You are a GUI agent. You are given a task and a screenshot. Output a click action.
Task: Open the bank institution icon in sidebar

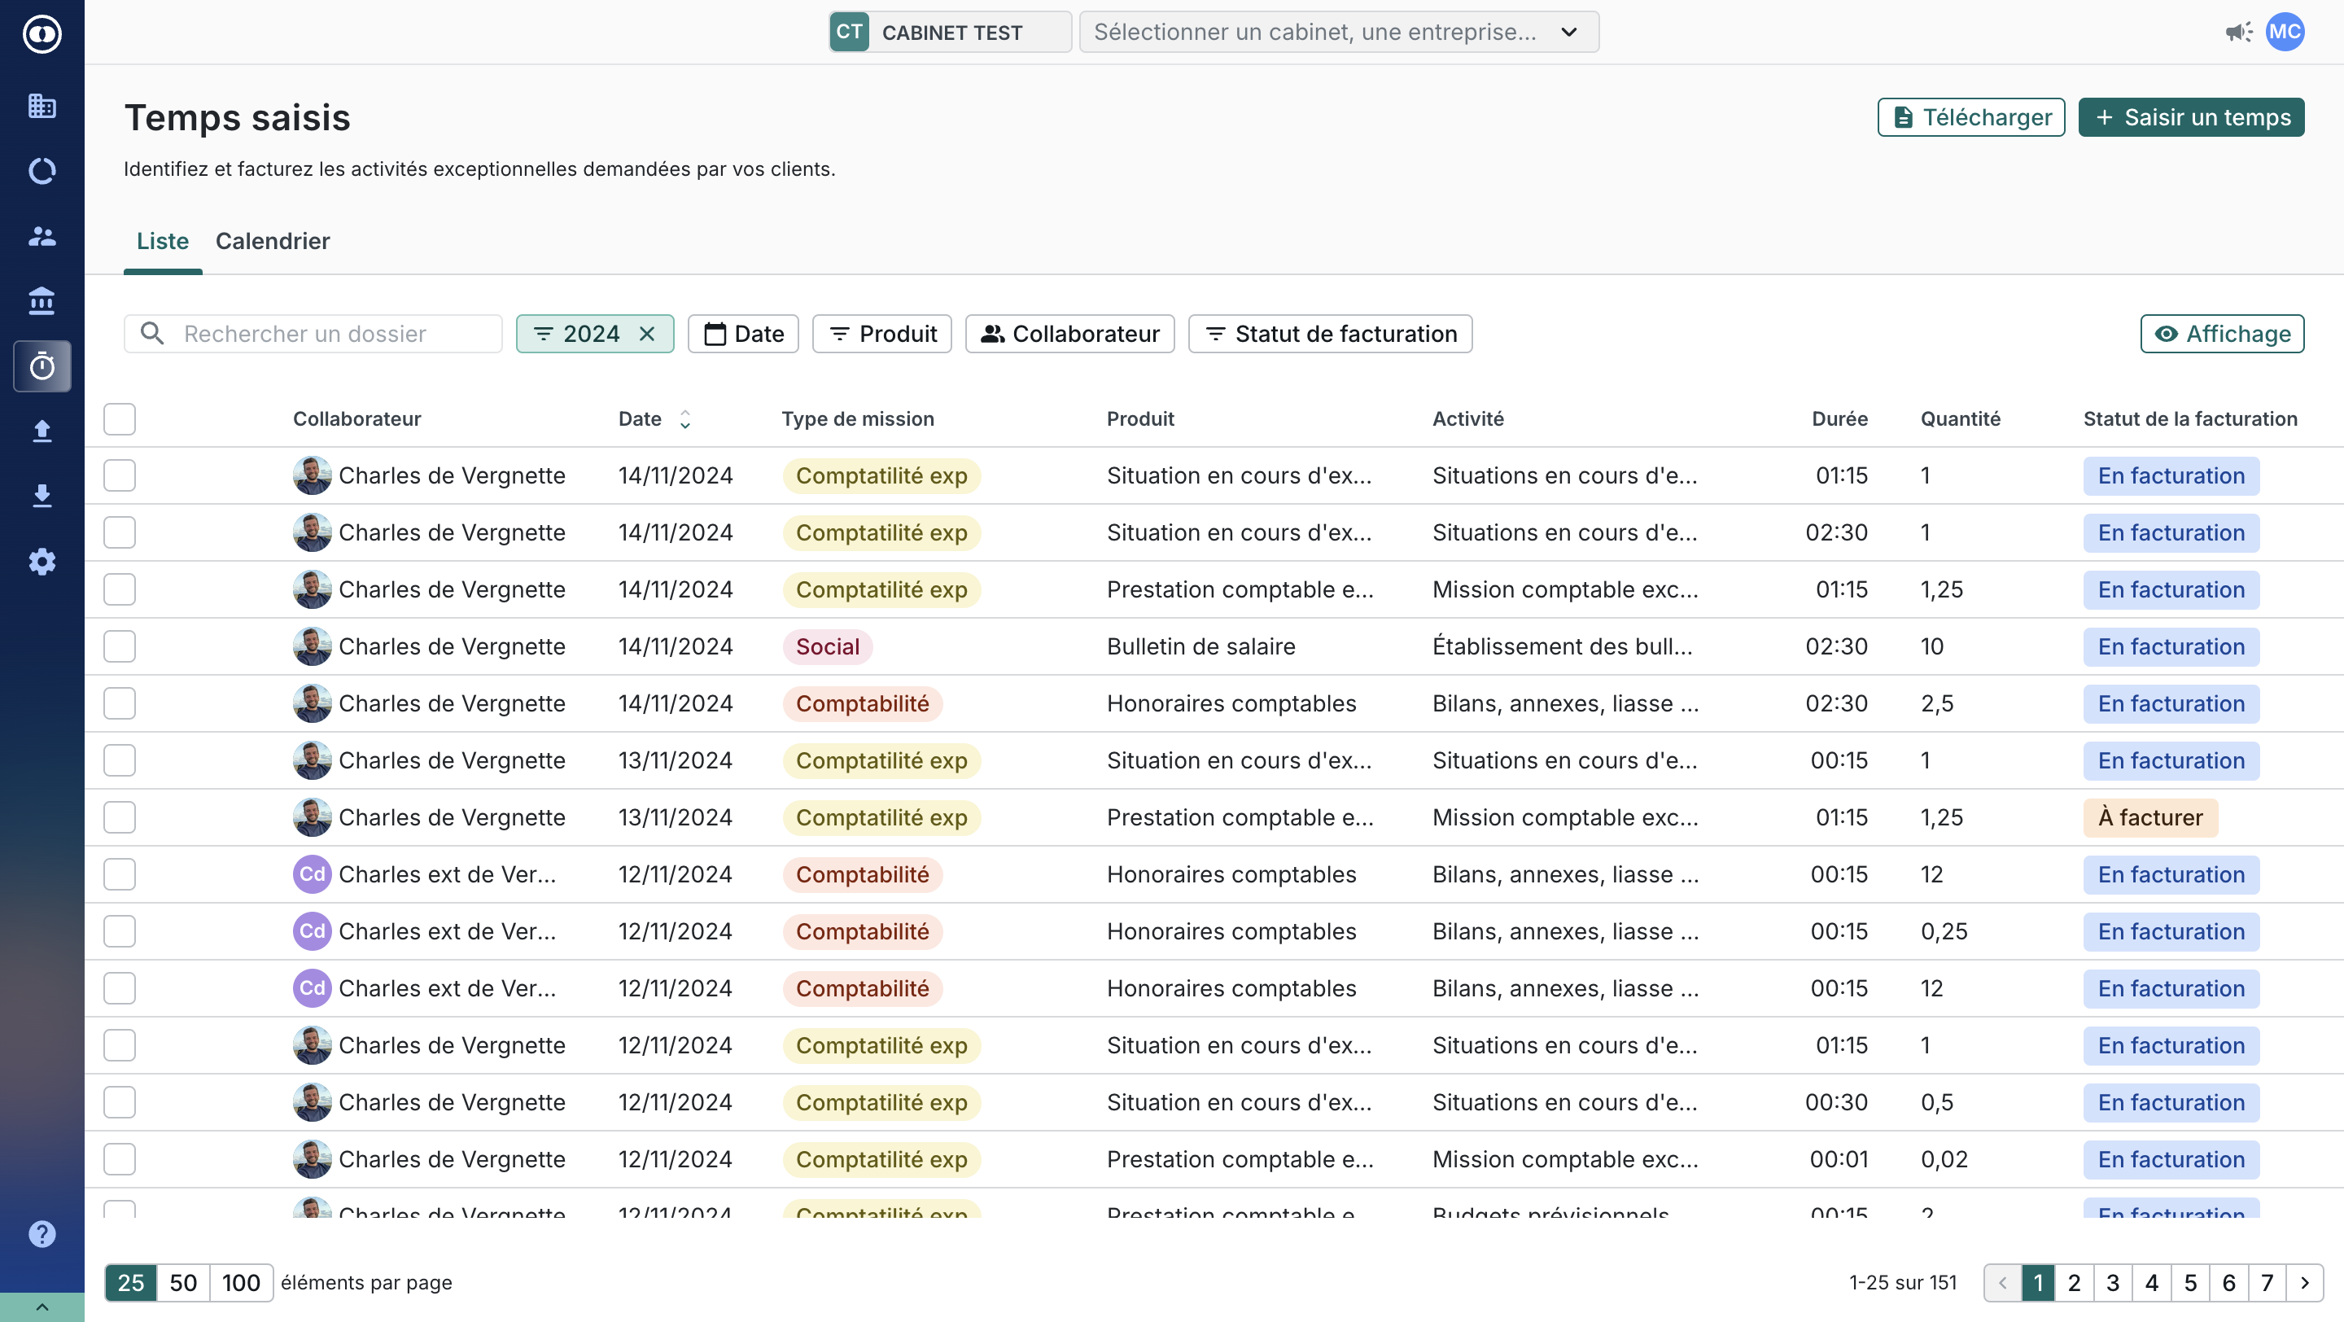tap(42, 300)
